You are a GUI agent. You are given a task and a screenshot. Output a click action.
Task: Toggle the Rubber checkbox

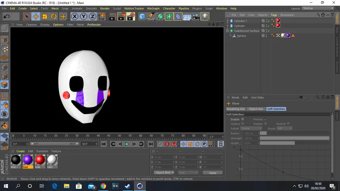coord(266,124)
